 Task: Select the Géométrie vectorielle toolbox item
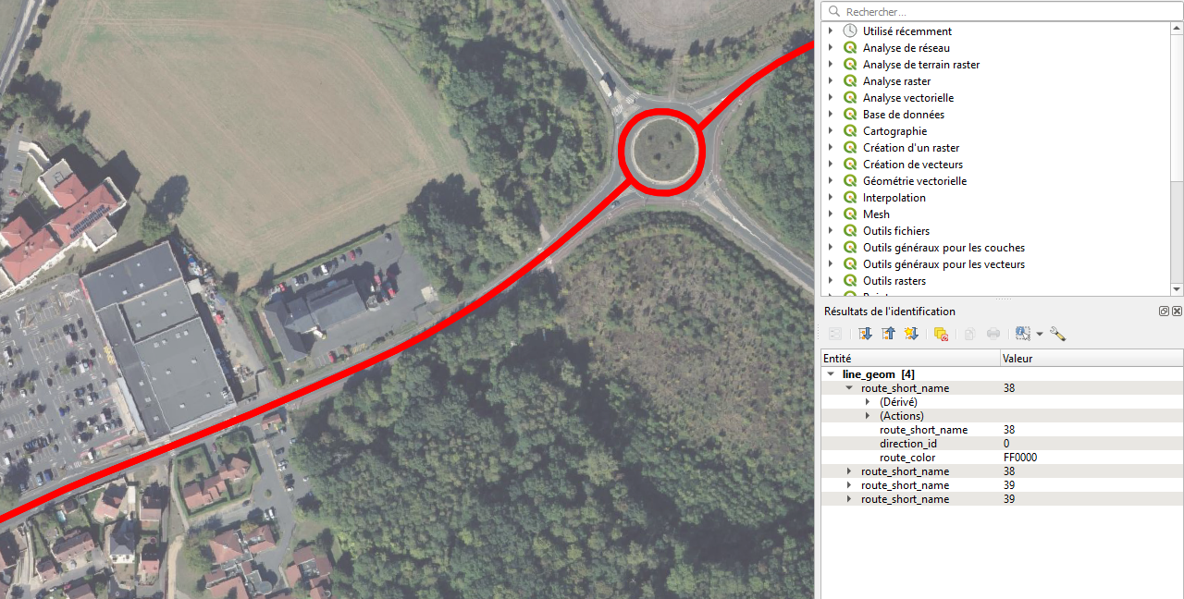pos(915,181)
